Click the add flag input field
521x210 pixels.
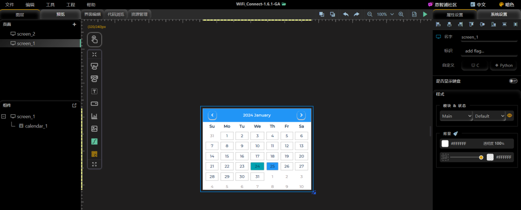pos(489,51)
